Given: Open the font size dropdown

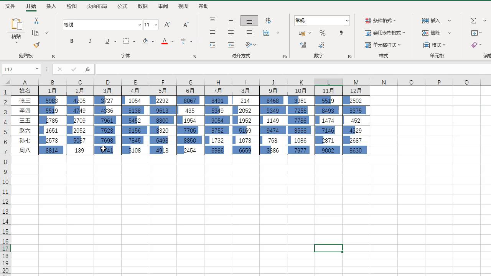Looking at the screenshot, I should pos(155,24).
